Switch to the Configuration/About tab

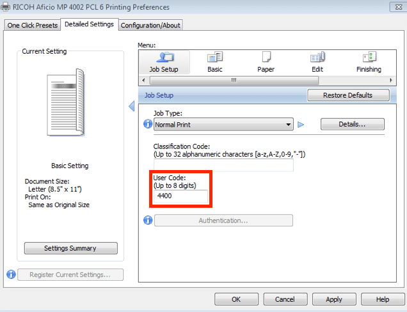pyautogui.click(x=150, y=25)
